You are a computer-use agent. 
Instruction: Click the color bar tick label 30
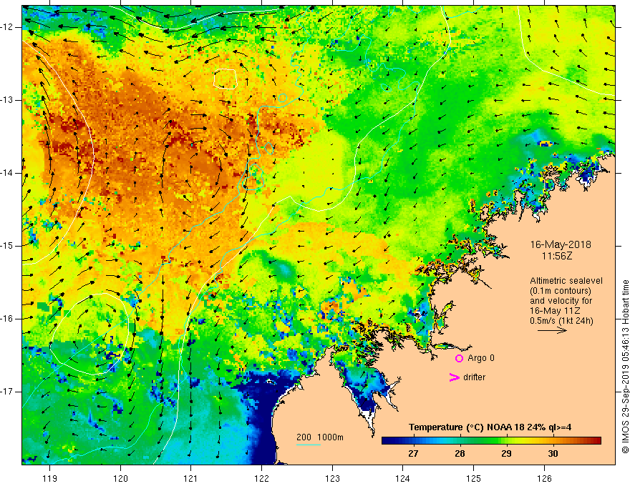pos(553,454)
